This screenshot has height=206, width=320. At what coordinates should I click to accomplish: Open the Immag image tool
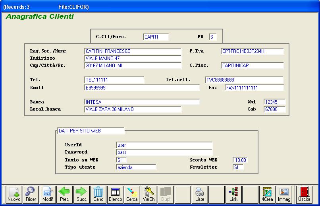(x=284, y=194)
